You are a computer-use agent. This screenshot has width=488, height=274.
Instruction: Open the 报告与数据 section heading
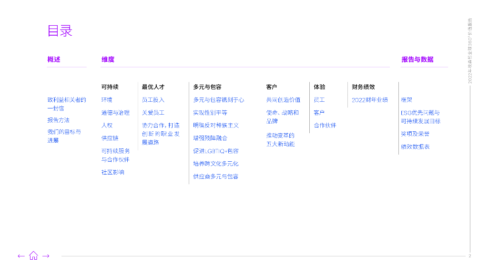[417, 59]
